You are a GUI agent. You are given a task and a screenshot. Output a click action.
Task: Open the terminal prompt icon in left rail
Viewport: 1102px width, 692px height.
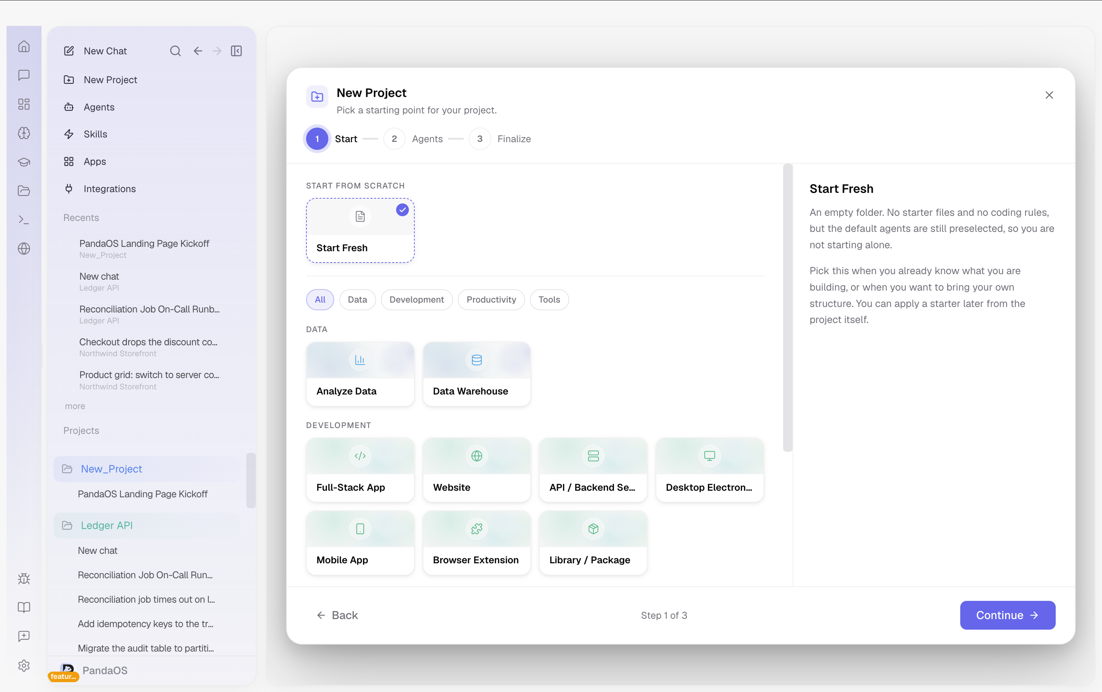(24, 220)
